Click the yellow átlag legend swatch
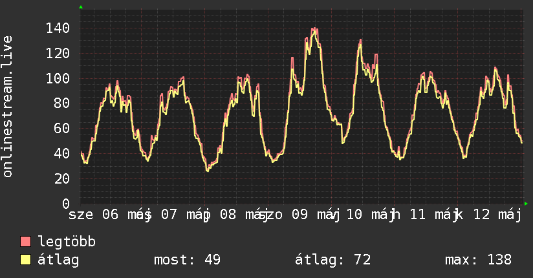The height and width of the screenshot is (278, 533). click(25, 259)
